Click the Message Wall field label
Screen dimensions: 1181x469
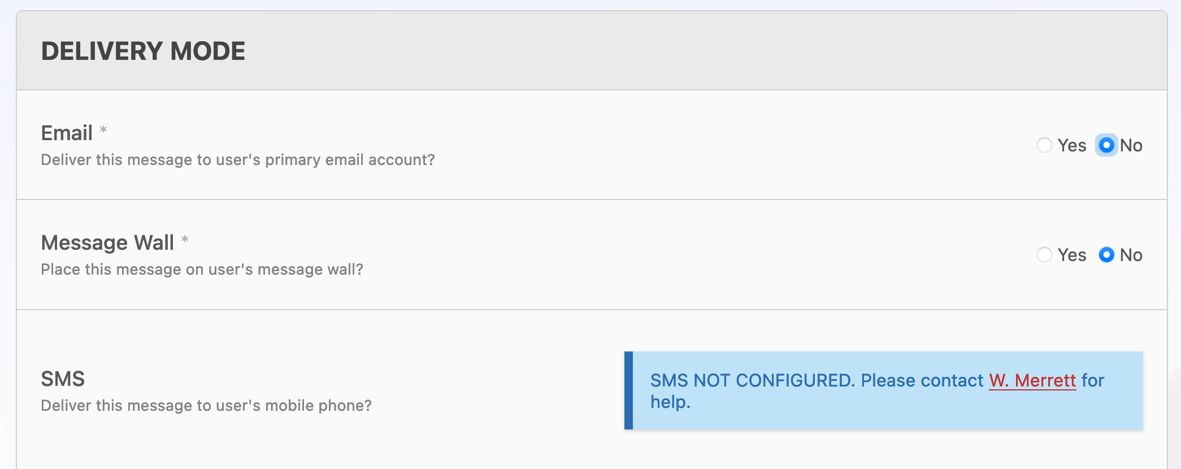pos(107,242)
